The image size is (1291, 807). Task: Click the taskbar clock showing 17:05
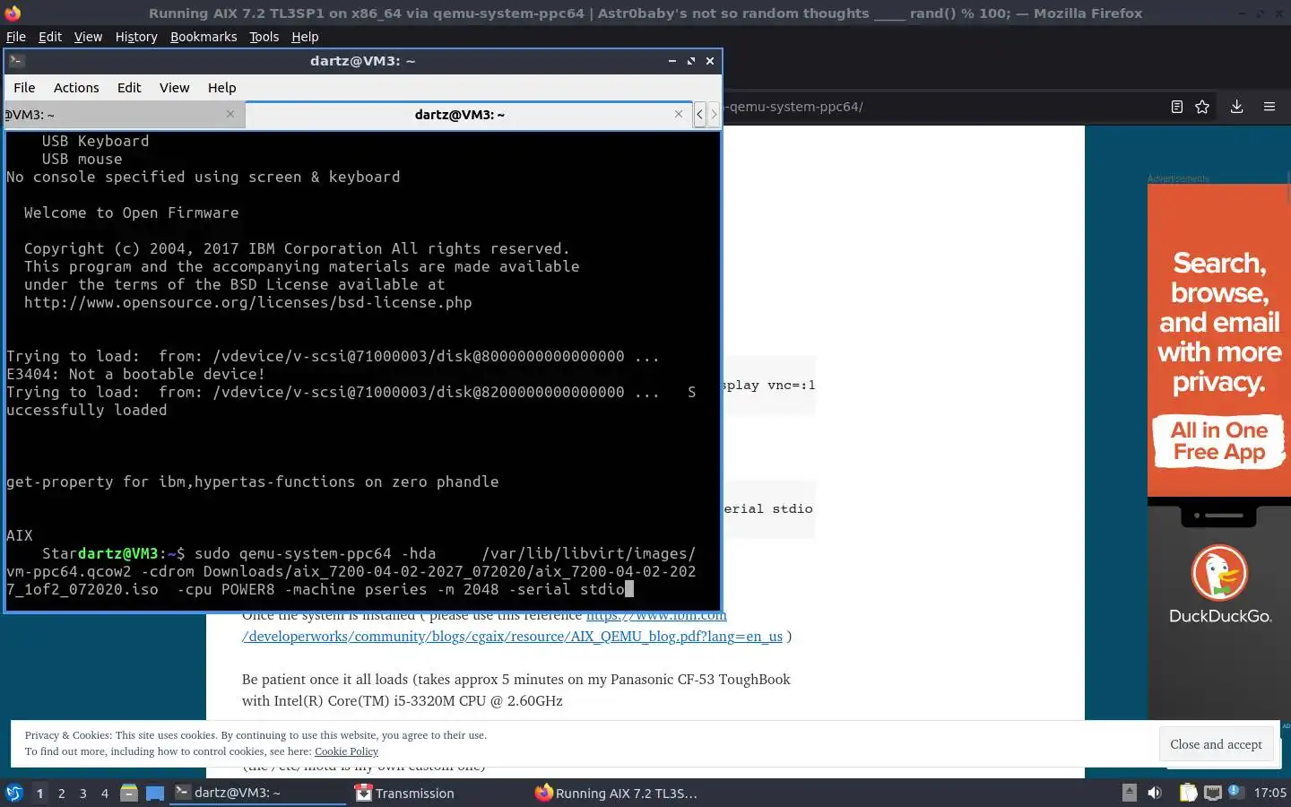click(x=1269, y=793)
